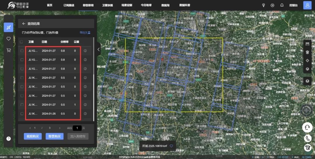Check the box for the 2024-01-26 row
The image size is (315, 159).
click(x=22, y=114)
